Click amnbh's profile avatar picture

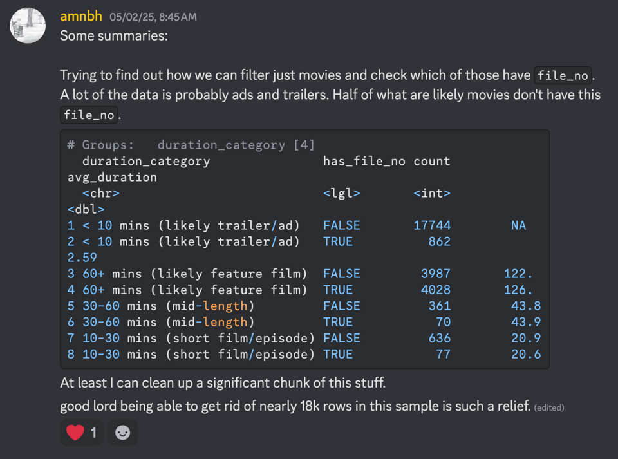point(28,26)
